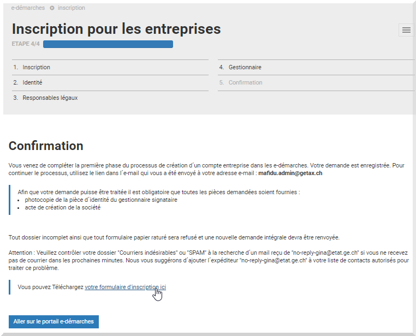Viewport: 416px width, 336px height.
Task: Click the breadcrumb arrow icon
Action: (x=52, y=8)
